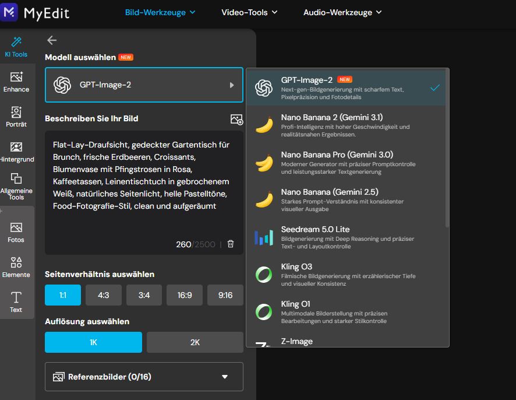The width and height of the screenshot is (516, 400).
Task: Click the checkmark on GPT-Image-2 entry
Action: pyautogui.click(x=435, y=87)
